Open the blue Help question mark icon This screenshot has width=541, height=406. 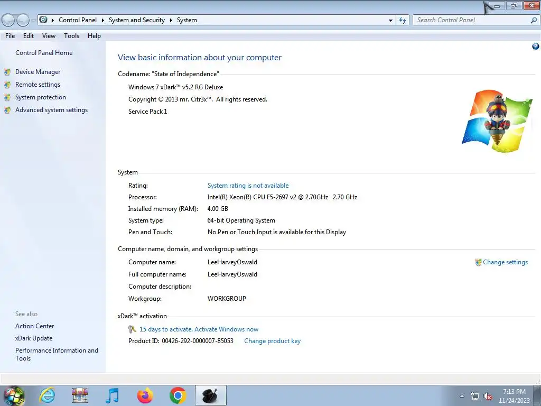(536, 47)
